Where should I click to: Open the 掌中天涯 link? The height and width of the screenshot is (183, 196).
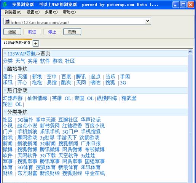46,120
